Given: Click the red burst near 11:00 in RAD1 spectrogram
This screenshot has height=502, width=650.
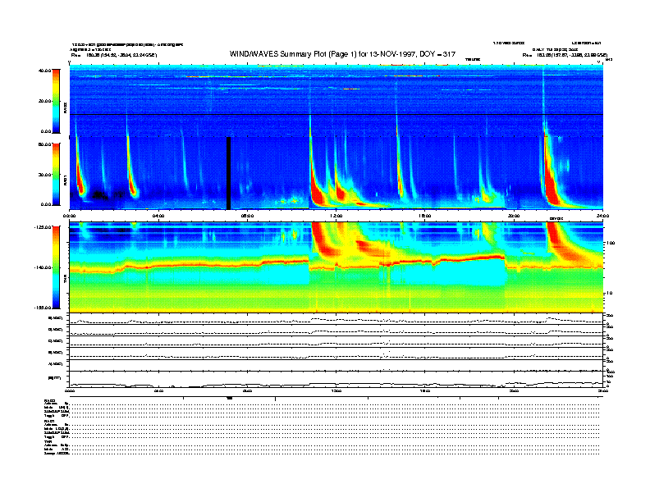Looking at the screenshot, I should (317, 193).
